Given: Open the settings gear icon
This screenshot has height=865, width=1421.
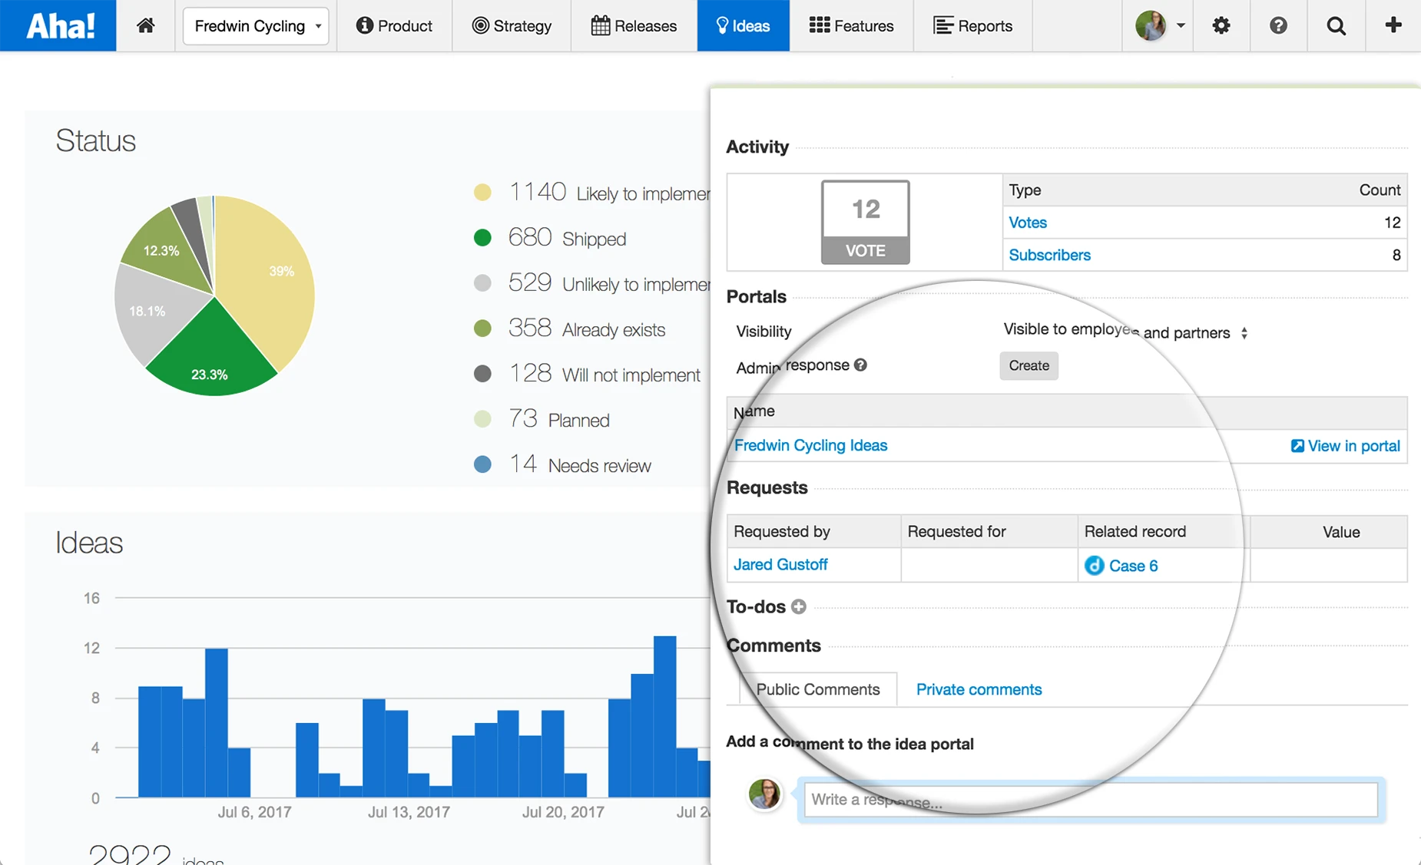Looking at the screenshot, I should pyautogui.click(x=1221, y=25).
